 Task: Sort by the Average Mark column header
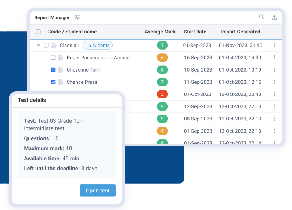click(160, 32)
